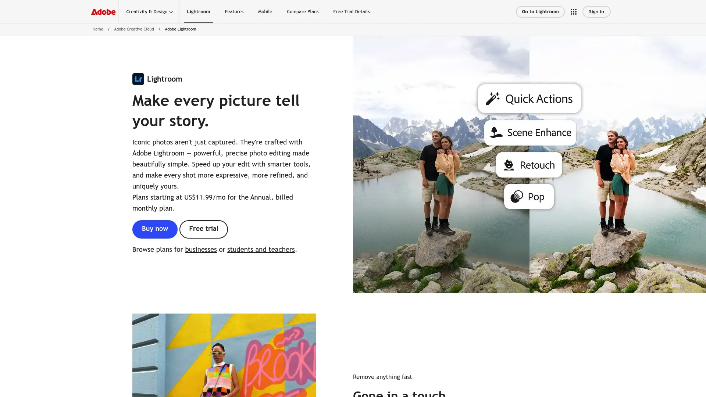Click the Pop card
Screen dimensions: 706x397
pyautogui.click(x=529, y=197)
